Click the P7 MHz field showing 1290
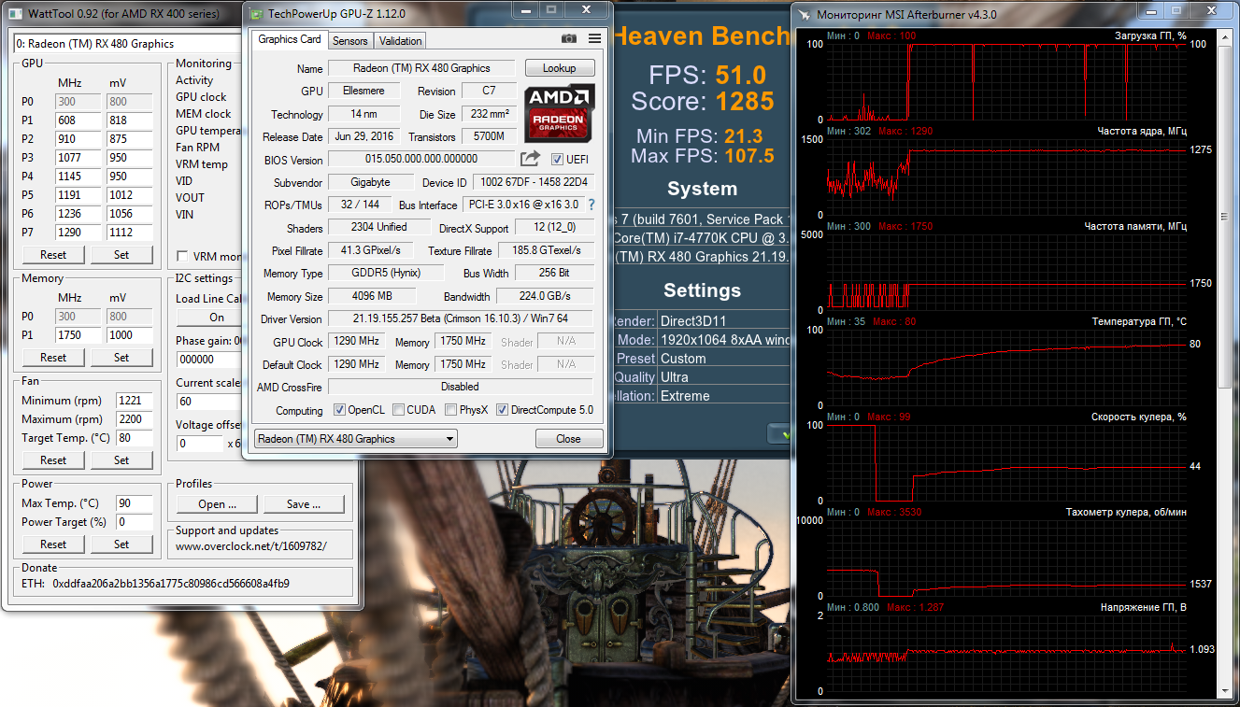This screenshot has width=1240, height=707. pos(77,233)
